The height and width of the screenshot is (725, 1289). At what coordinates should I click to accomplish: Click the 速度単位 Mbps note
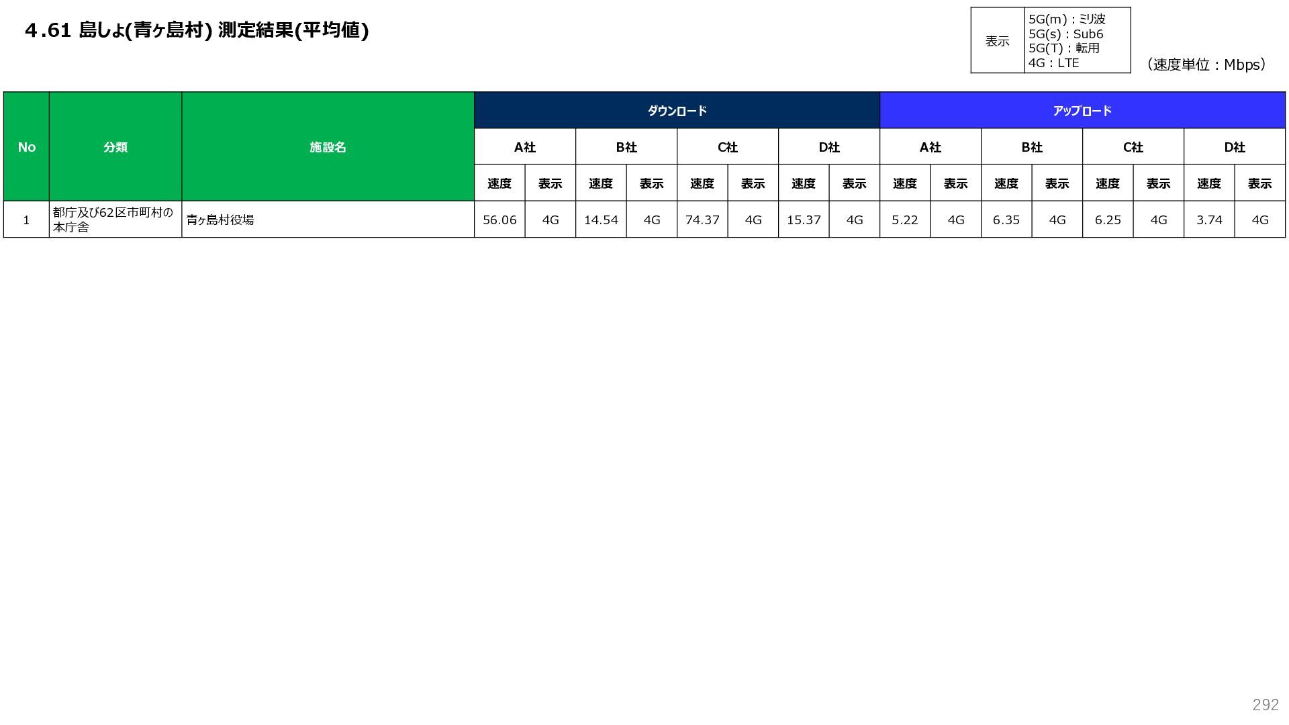point(1206,64)
